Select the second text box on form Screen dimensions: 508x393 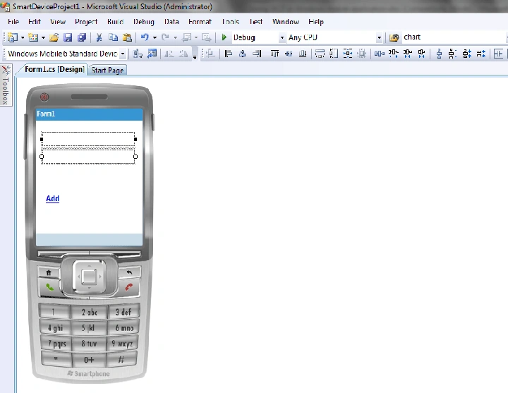[88, 157]
